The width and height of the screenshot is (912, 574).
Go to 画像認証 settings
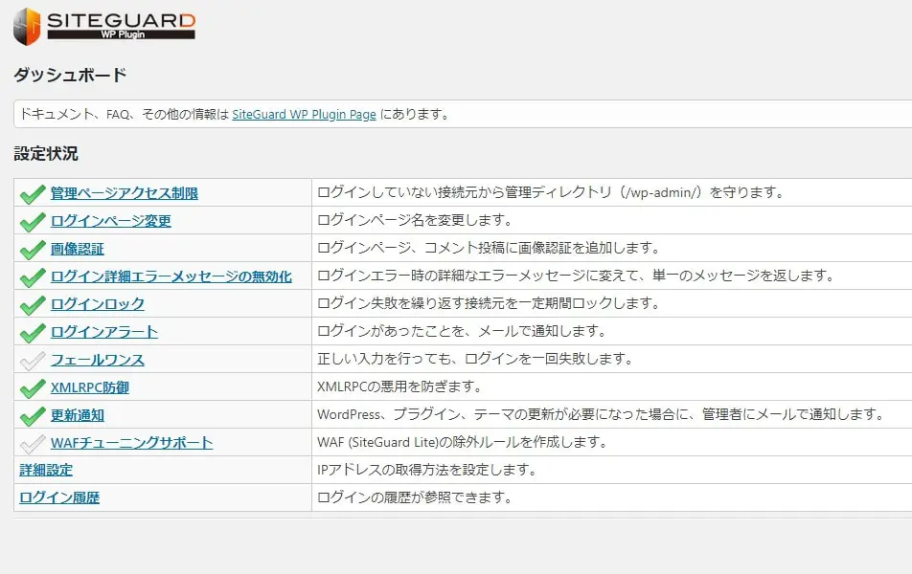point(78,249)
